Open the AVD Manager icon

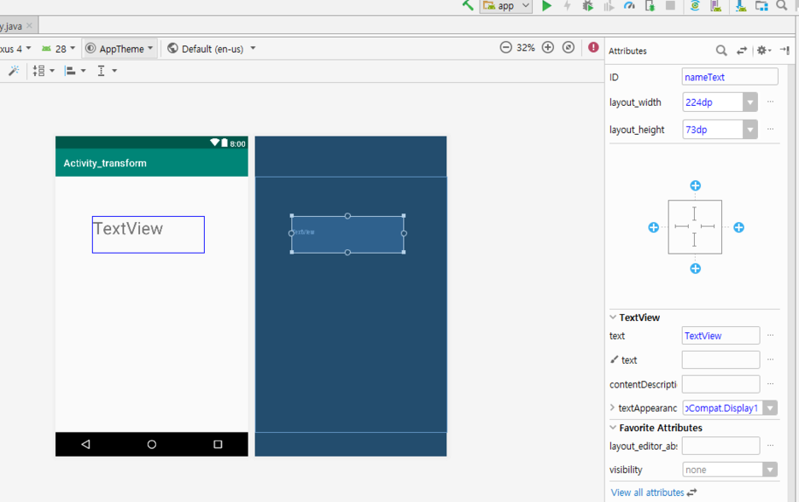716,6
